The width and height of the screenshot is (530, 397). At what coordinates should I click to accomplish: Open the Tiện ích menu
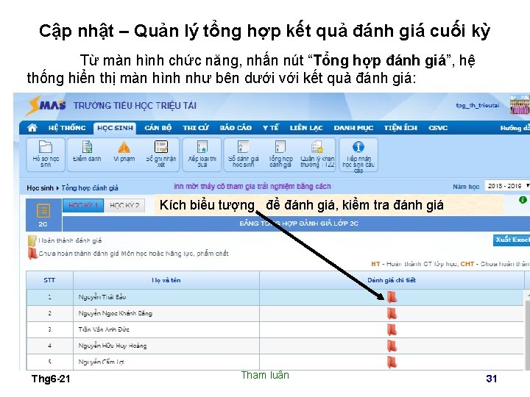click(400, 128)
